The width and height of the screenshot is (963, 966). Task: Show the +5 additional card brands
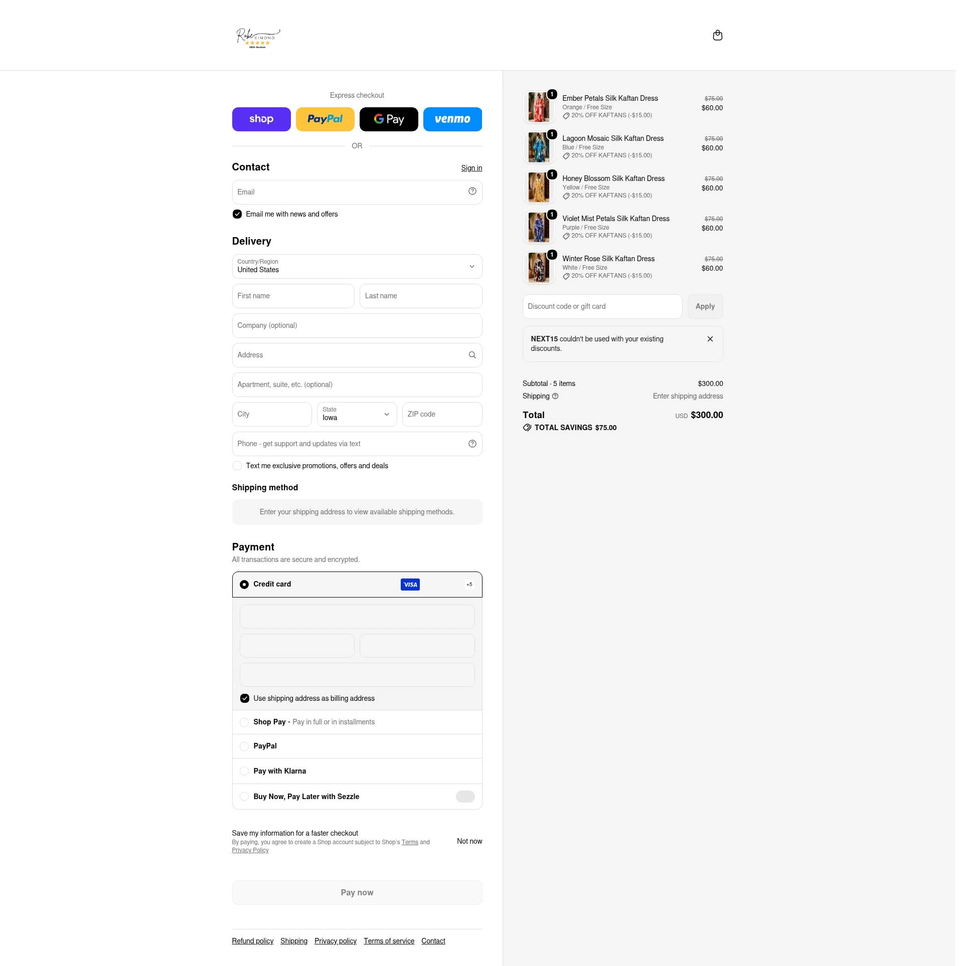(x=469, y=585)
